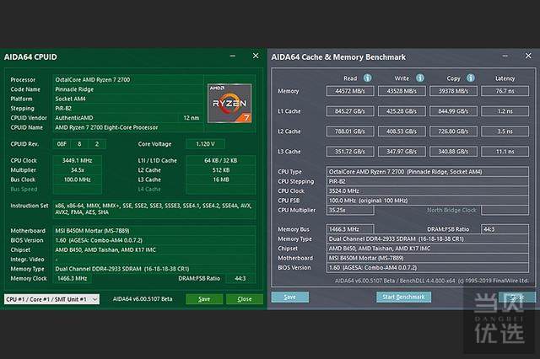Click the 12 nm process value

pos(192,118)
